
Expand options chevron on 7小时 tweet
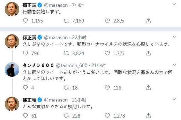[x=174, y=4]
